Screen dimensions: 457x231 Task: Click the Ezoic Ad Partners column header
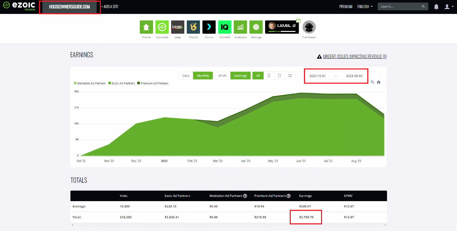177,196
